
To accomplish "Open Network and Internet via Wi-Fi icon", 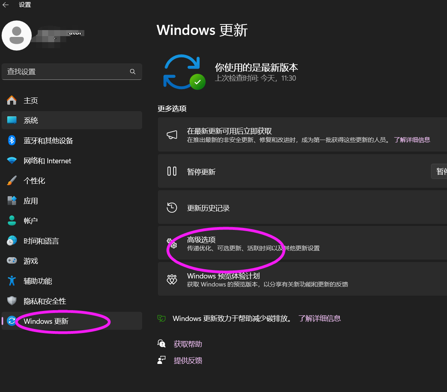I will tap(11, 160).
